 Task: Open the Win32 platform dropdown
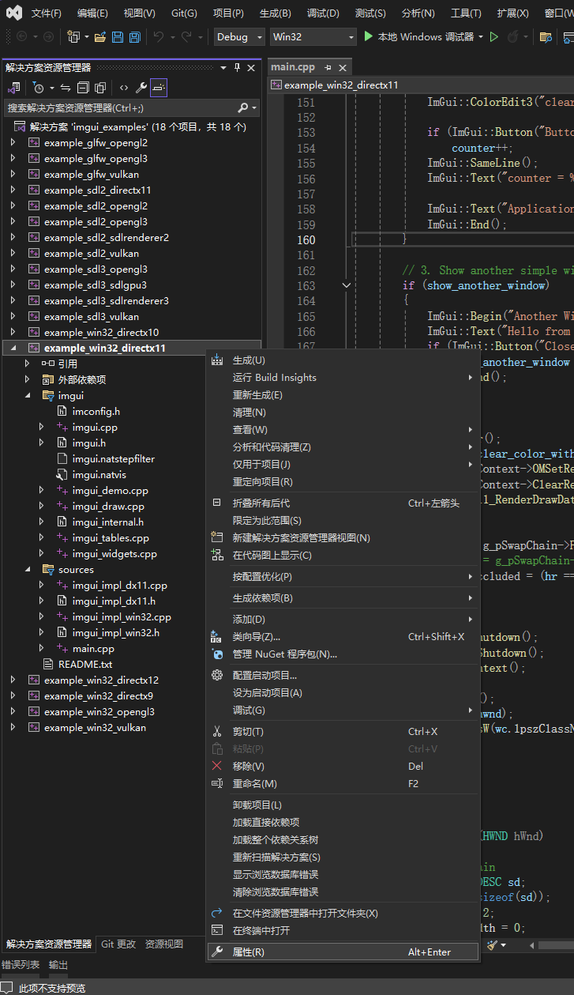tap(313, 37)
